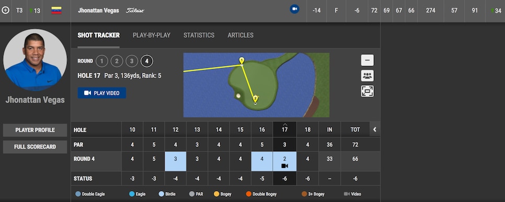
Task: Zoom out the hole map with minus icon
Action: point(367,60)
